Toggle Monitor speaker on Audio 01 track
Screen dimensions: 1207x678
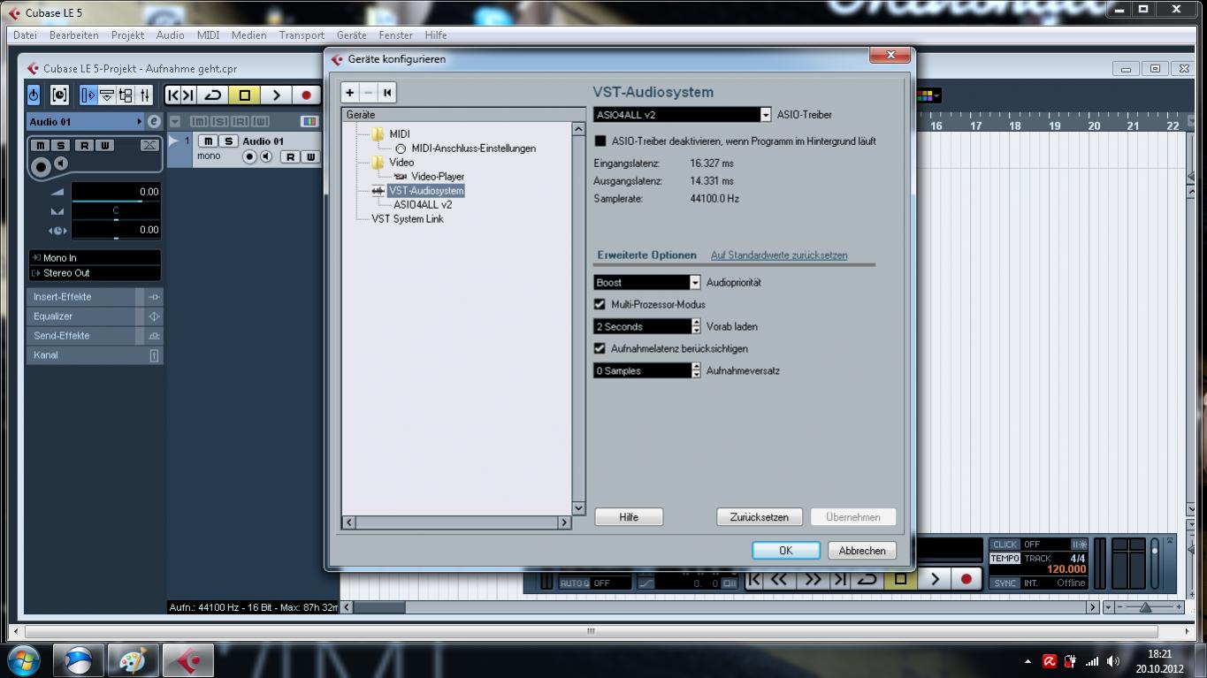tap(265, 156)
